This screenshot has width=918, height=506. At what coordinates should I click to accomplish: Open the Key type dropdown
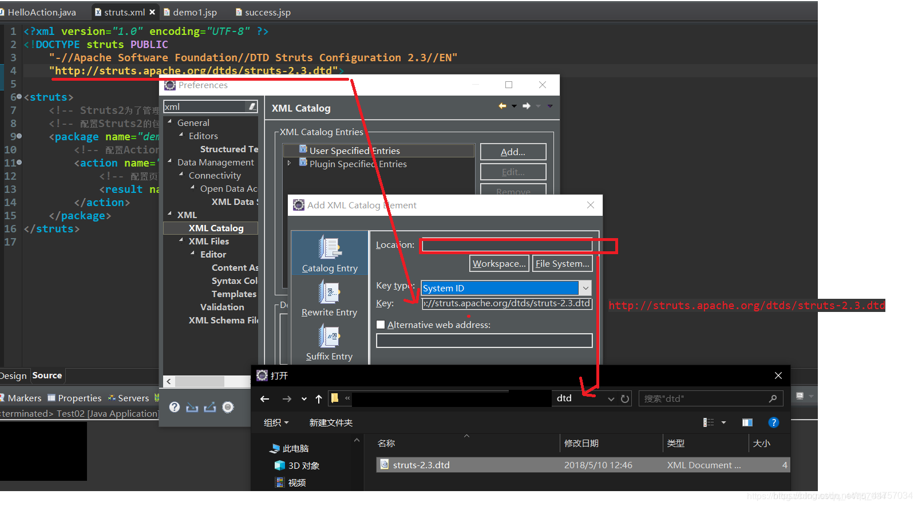585,288
